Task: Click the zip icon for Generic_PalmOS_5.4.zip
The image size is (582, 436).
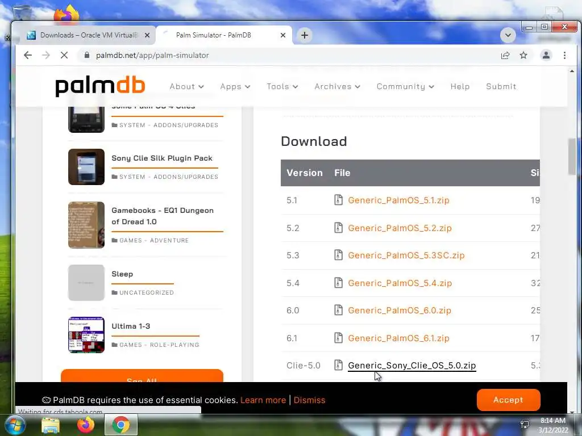Action: (338, 283)
